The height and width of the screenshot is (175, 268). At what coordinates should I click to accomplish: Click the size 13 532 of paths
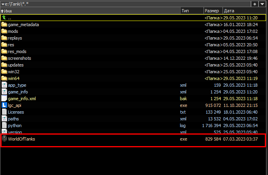click(214, 119)
